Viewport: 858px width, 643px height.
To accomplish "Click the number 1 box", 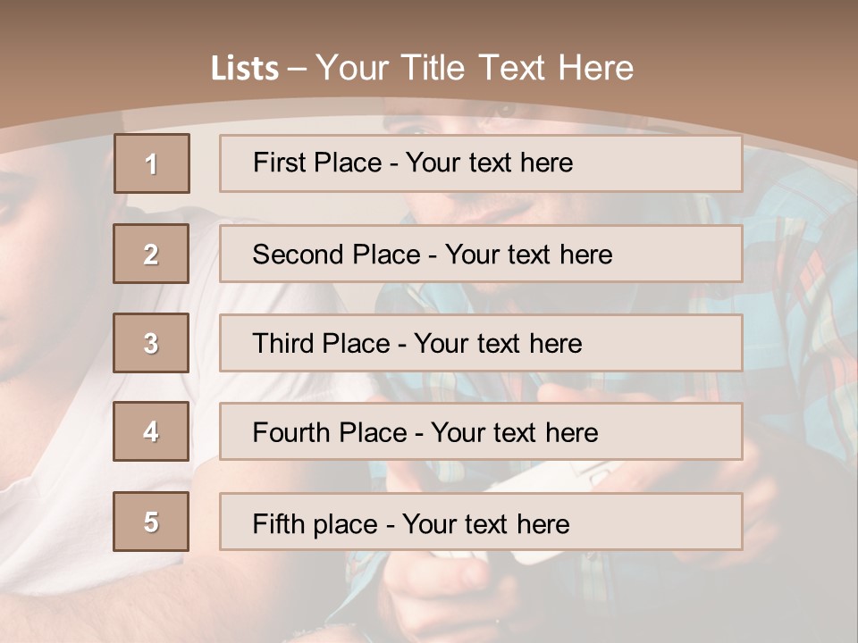I will (x=151, y=163).
